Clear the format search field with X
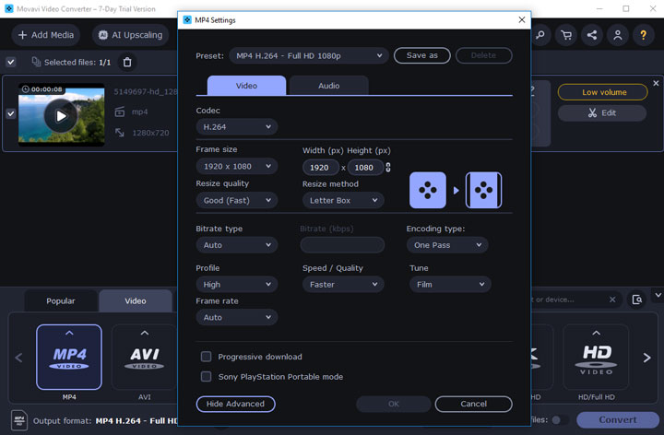Viewport: 664px width, 435px height. pyautogui.click(x=612, y=300)
